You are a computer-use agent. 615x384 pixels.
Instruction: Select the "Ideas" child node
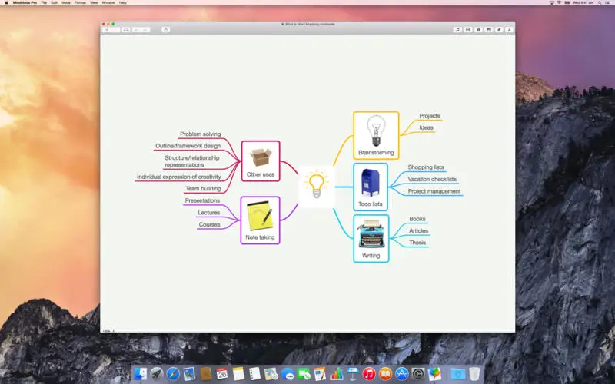pos(426,127)
